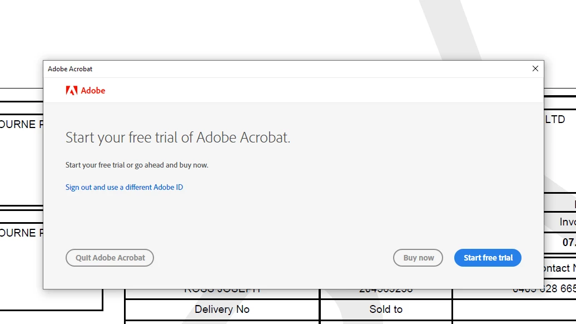Click the Adobe Acrobat dialog title bar
Screen dimensions: 576x324
278,68
